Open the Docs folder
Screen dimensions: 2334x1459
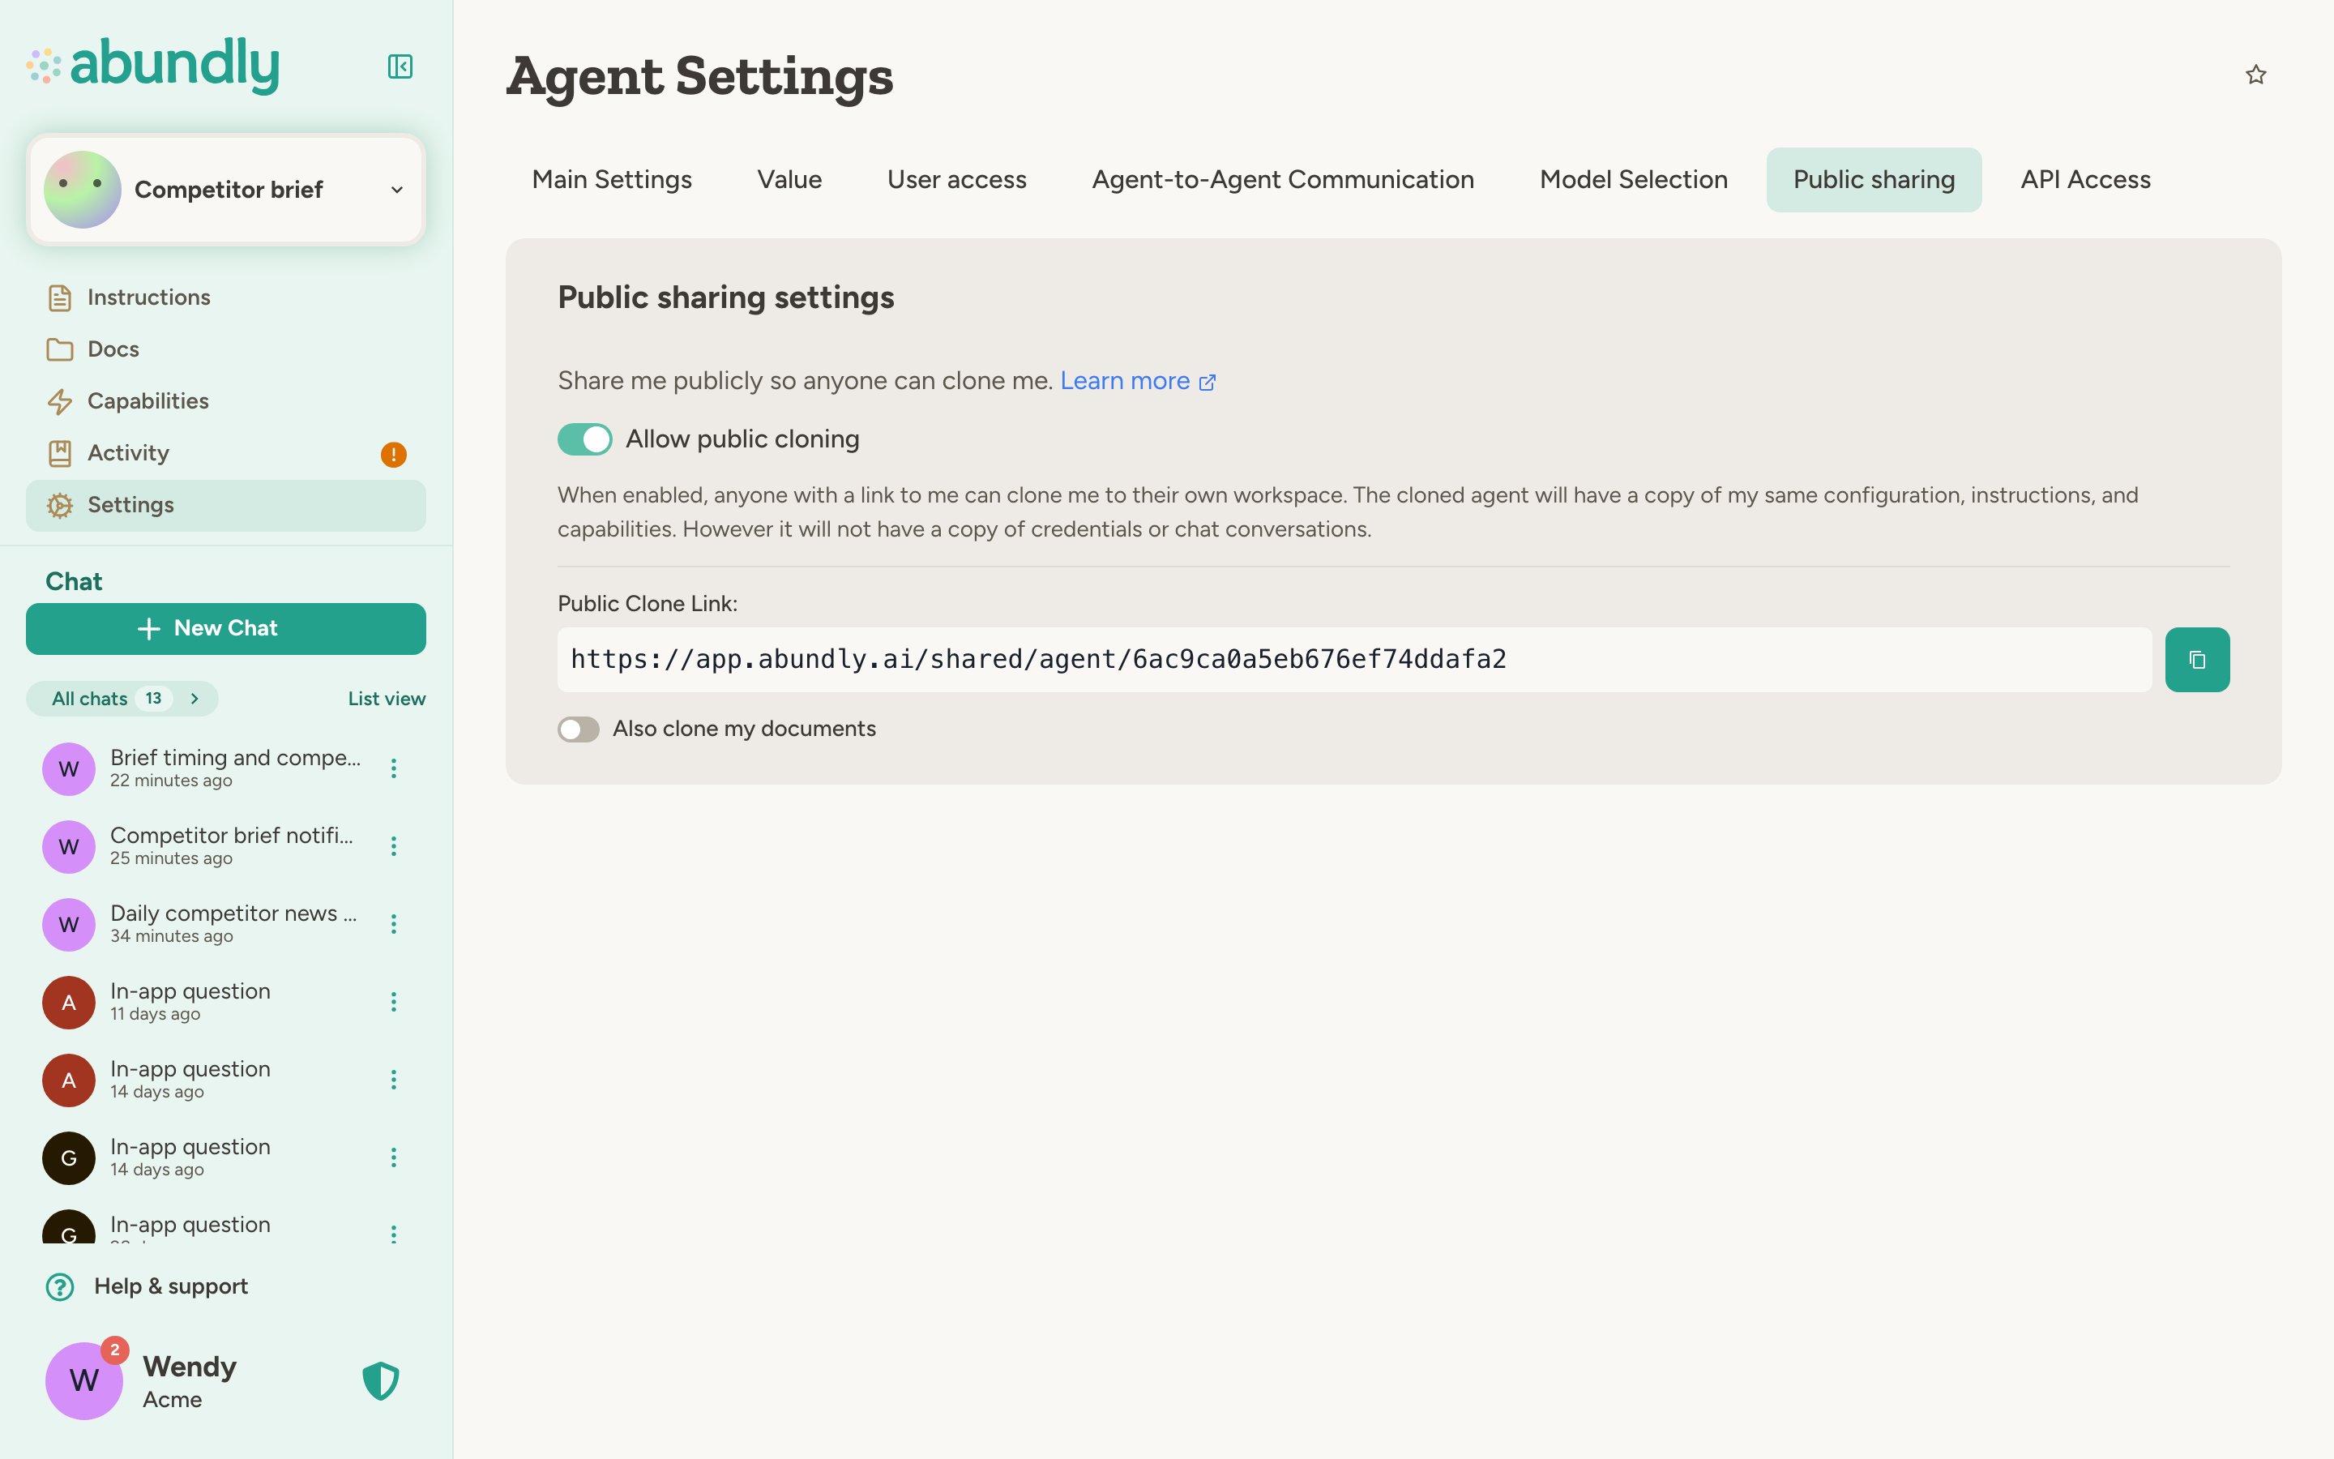pyautogui.click(x=225, y=349)
